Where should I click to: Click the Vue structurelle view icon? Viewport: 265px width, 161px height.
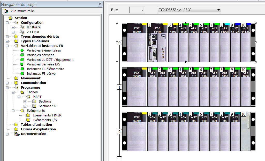(x=6, y=11)
